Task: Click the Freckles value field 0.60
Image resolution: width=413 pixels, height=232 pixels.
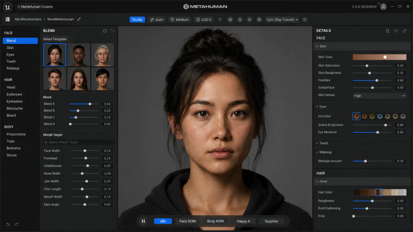Action: click(x=400, y=80)
